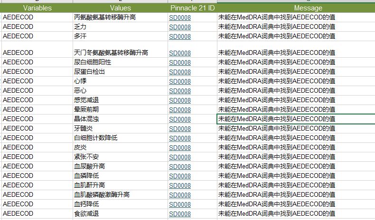The height and width of the screenshot is (220, 375).
Task: Click the 血肌酸磷酸激酶升高 cell
Action: (120, 194)
